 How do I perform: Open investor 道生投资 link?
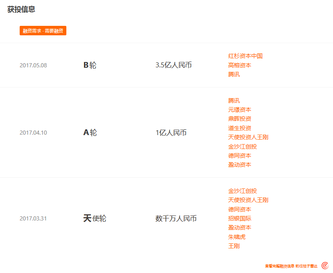coord(240,128)
